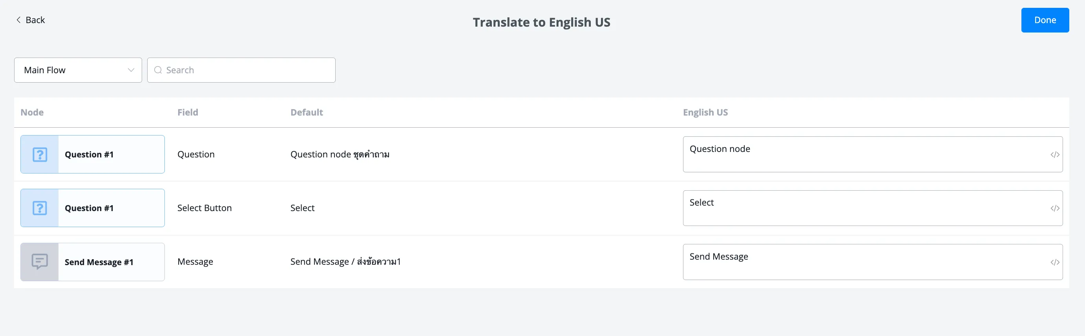Click the 'Translate to English US' heading
Screen dimensions: 1085x336
click(541, 22)
